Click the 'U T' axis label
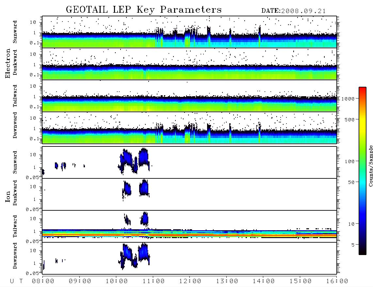Viewport: 373px width, 287px height. click(16, 281)
